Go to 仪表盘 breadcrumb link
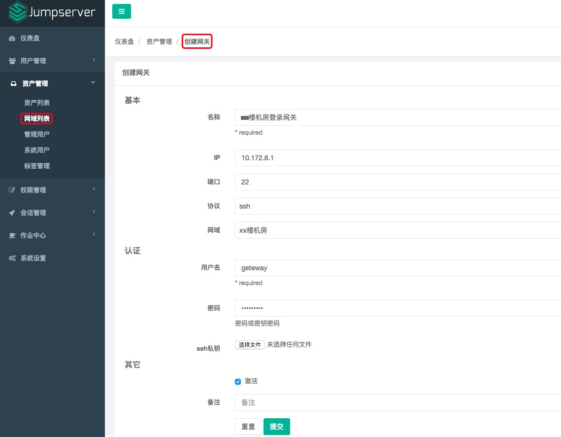 (x=124, y=41)
